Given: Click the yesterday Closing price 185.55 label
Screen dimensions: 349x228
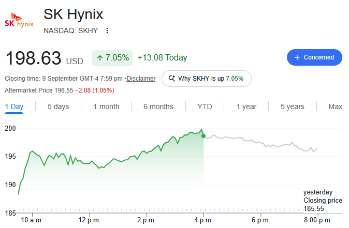Looking at the screenshot, I should tap(323, 200).
